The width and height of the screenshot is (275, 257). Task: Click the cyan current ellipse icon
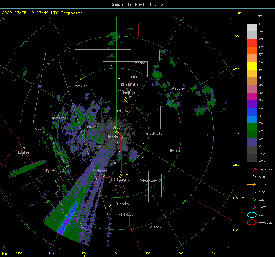click(252, 215)
